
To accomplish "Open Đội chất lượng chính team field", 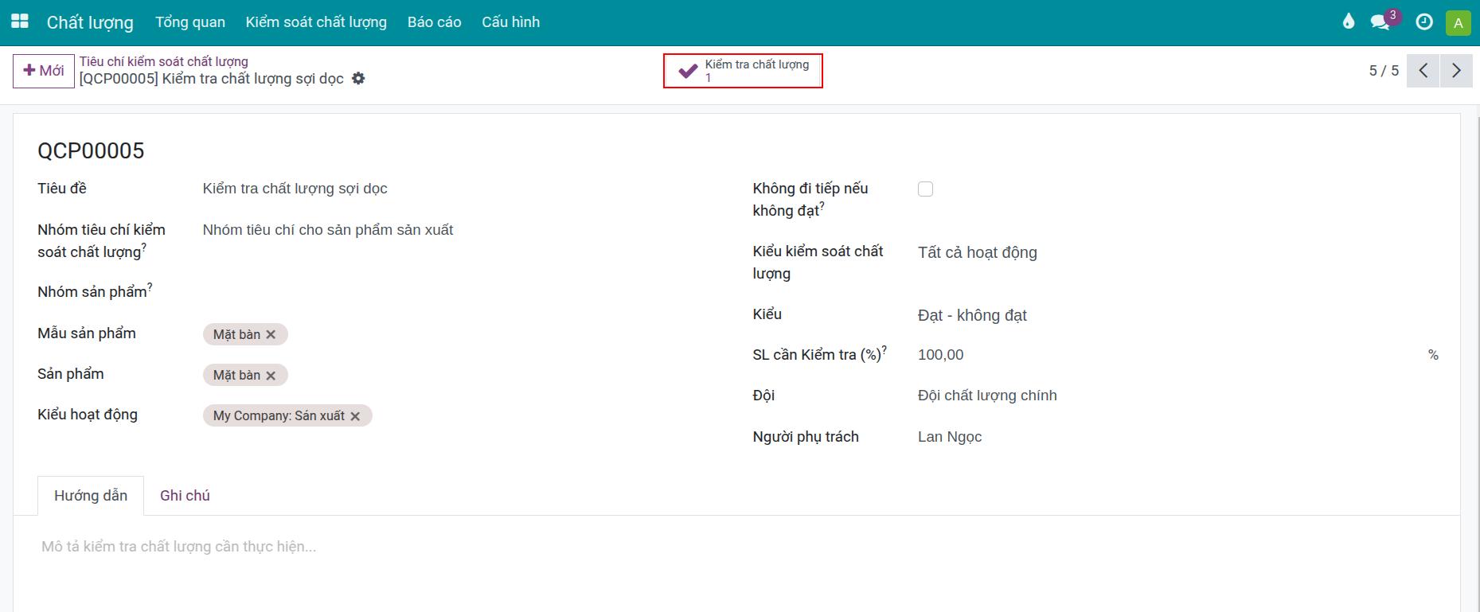I will (x=1177, y=396).
